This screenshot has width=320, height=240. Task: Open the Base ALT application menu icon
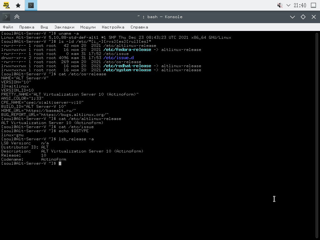[7, 5]
